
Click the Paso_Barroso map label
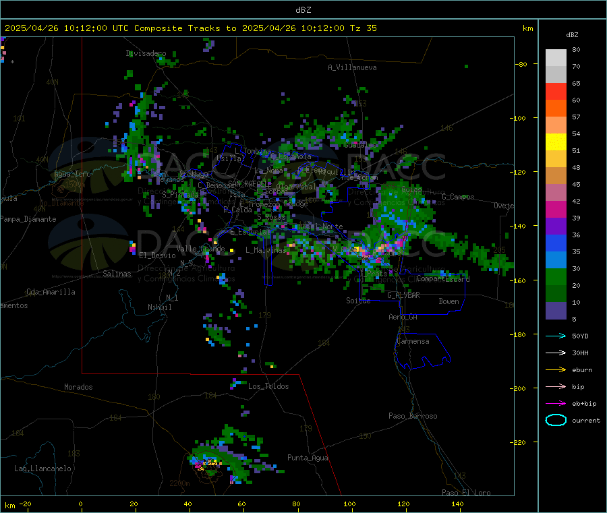pyautogui.click(x=413, y=416)
